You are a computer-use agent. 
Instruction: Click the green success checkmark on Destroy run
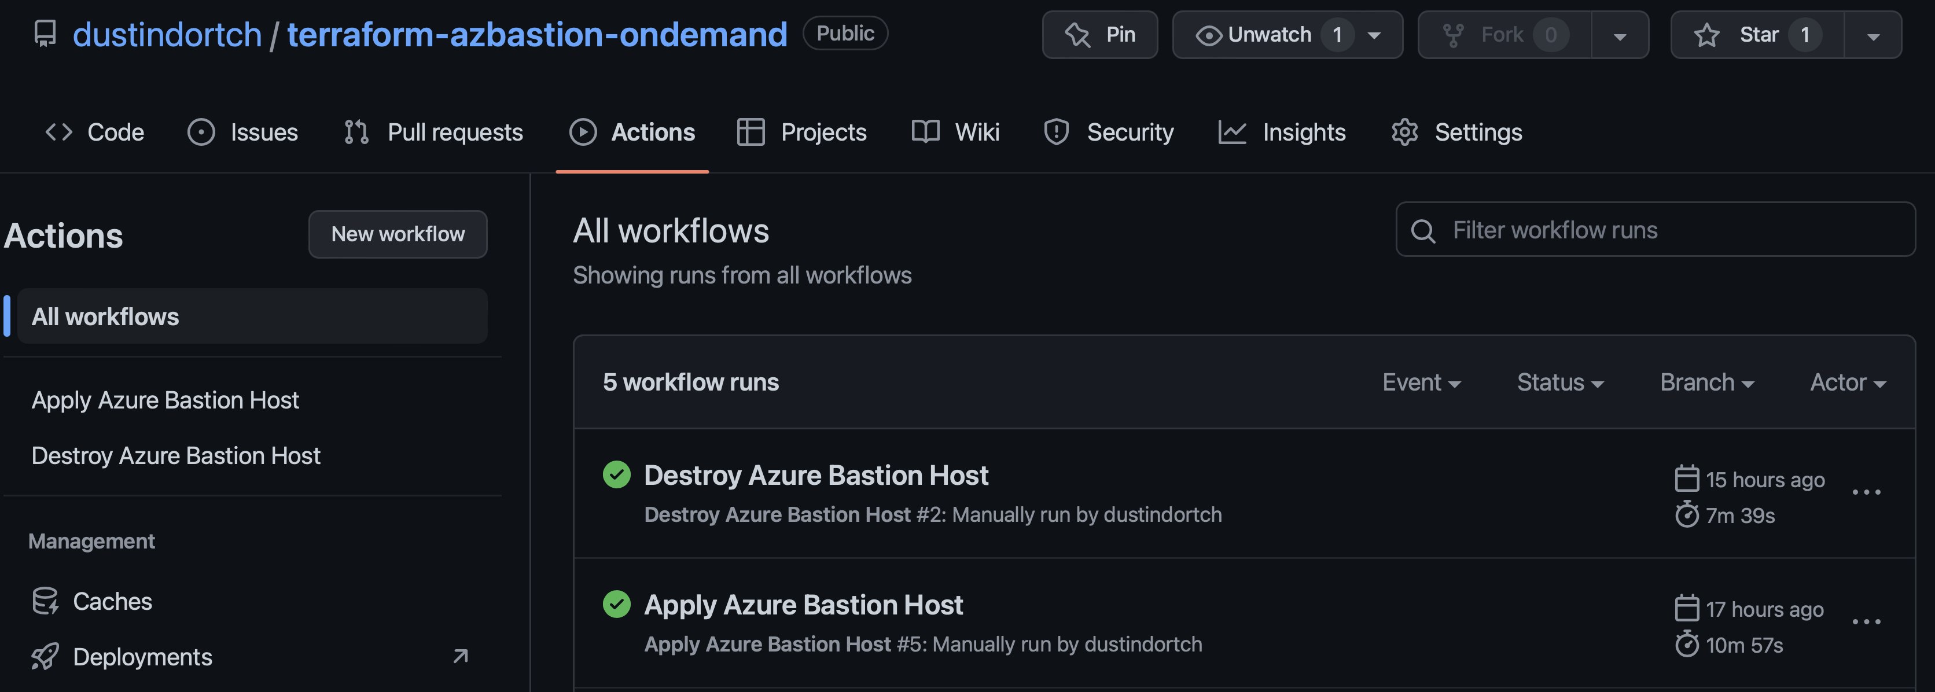[x=616, y=475]
